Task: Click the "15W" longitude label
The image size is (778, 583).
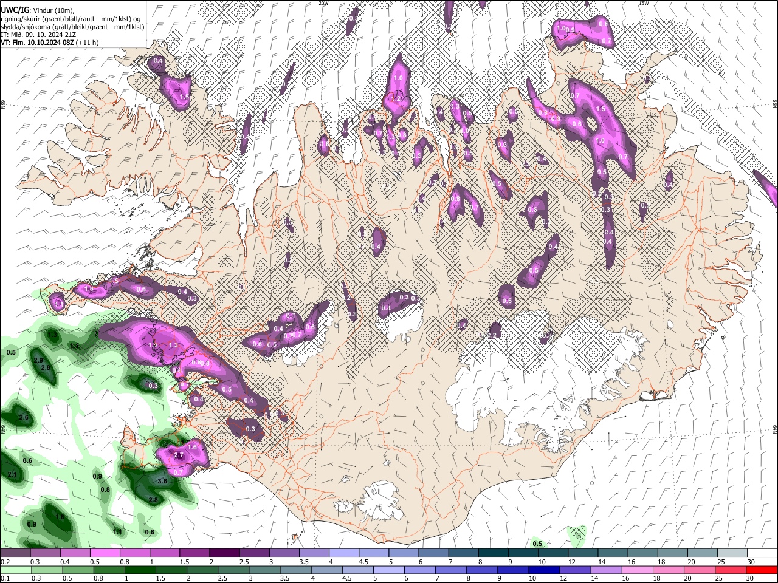Action: [643, 3]
